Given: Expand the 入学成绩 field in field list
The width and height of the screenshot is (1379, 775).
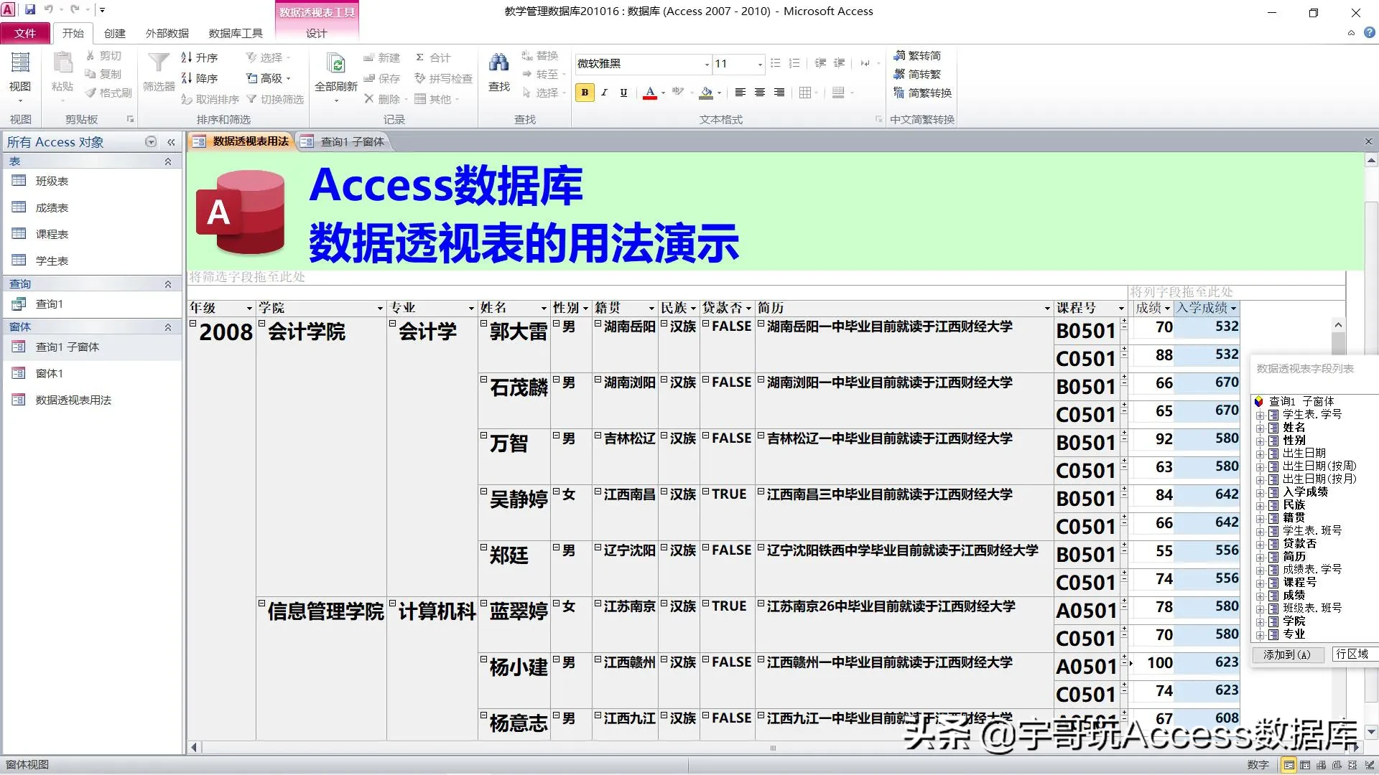Looking at the screenshot, I should pyautogui.click(x=1260, y=492).
